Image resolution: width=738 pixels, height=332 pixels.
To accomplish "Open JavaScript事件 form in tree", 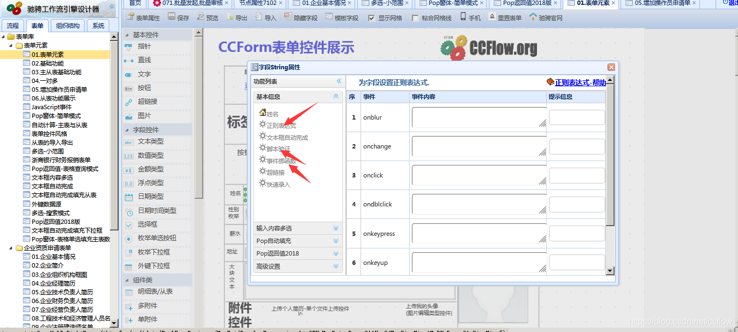I will [x=51, y=107].
